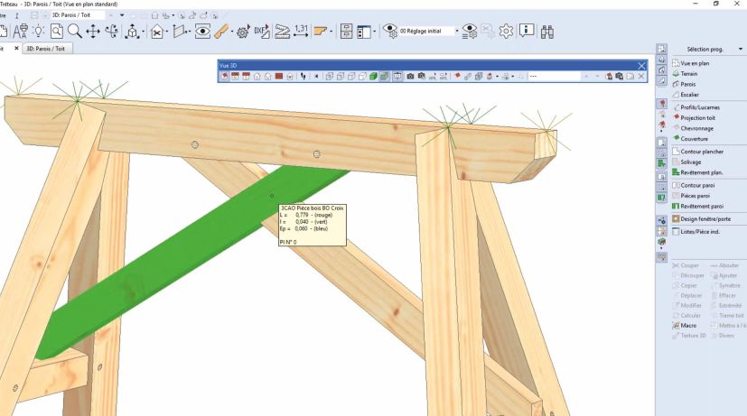Click the 'Macro' button

686,325
